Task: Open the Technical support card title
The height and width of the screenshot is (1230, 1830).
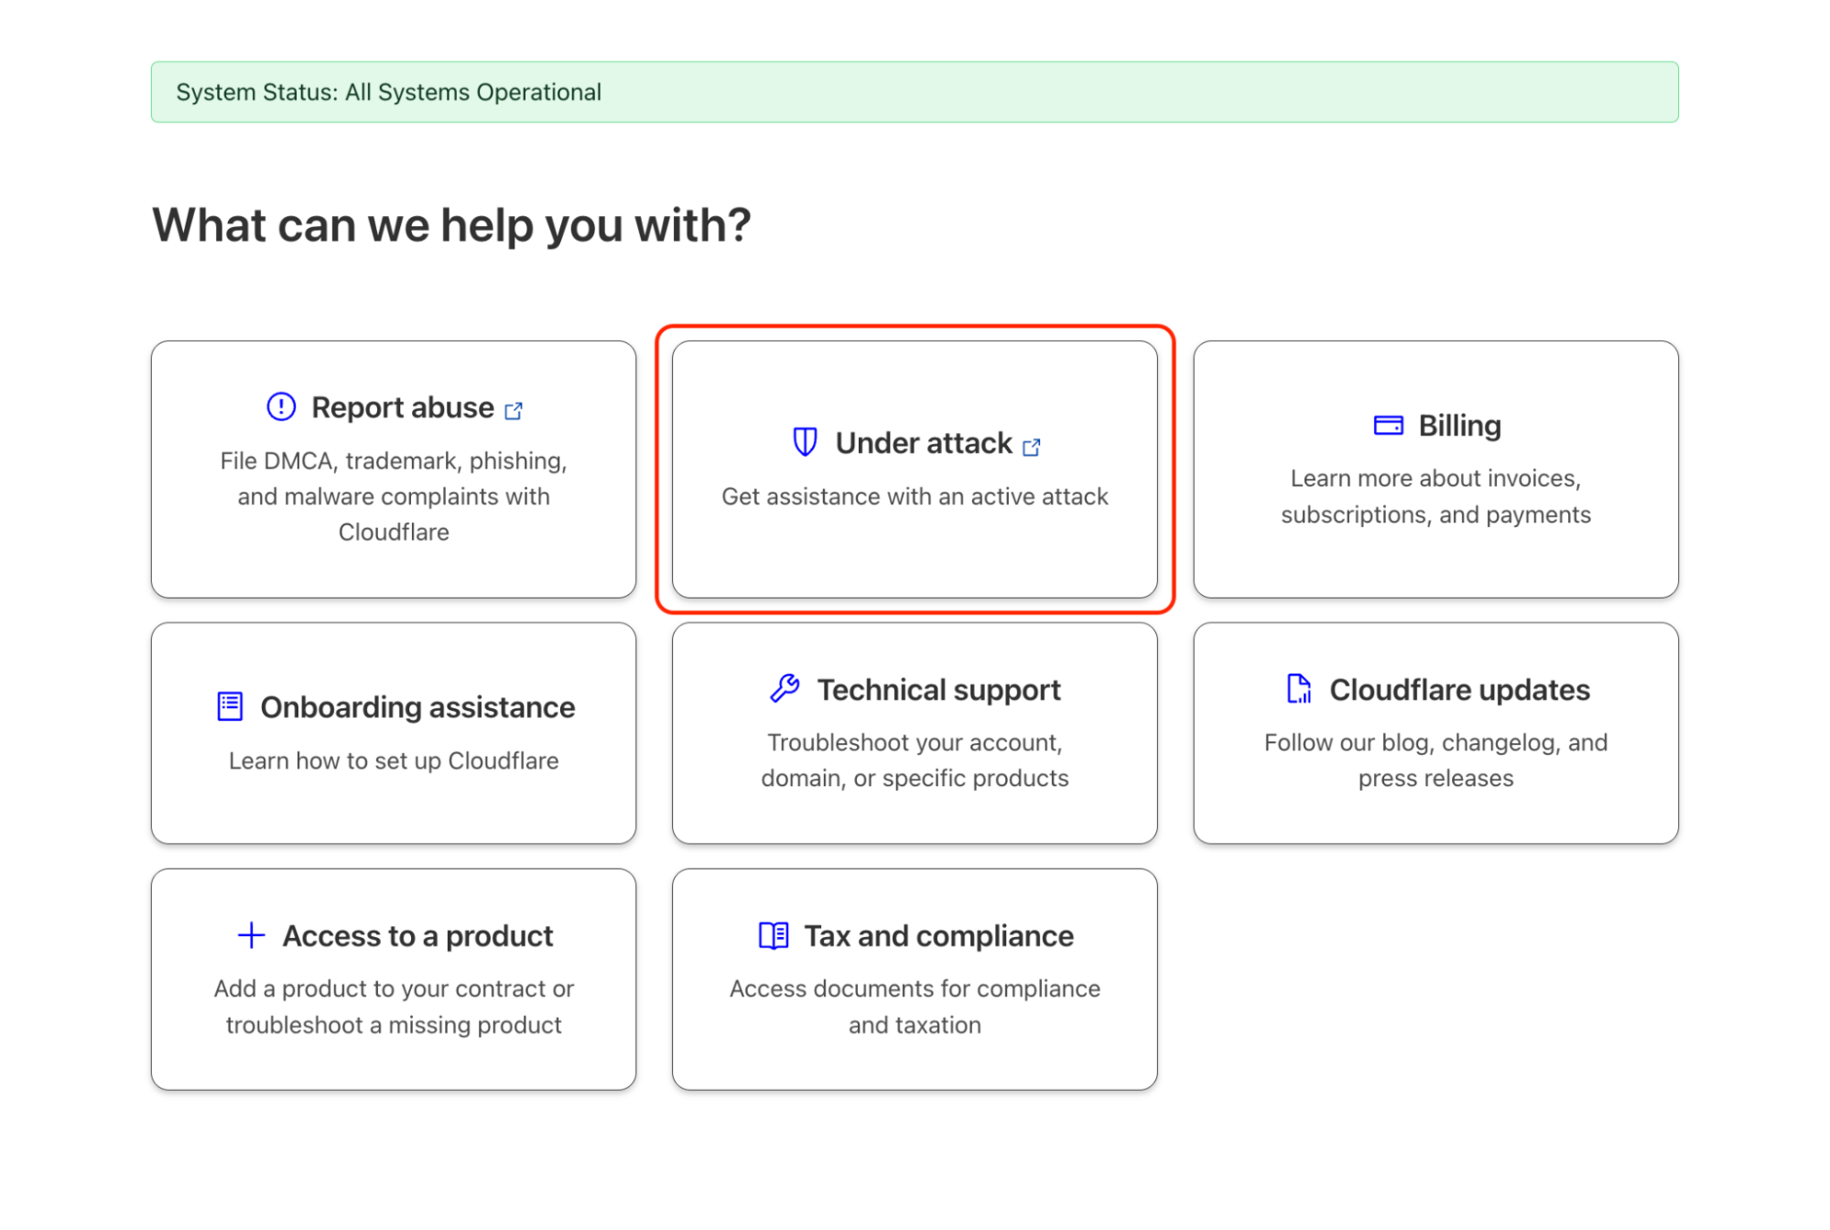Action: click(938, 689)
